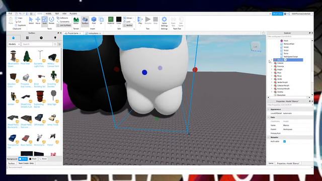Switch to the Instructions document tab

93,33
